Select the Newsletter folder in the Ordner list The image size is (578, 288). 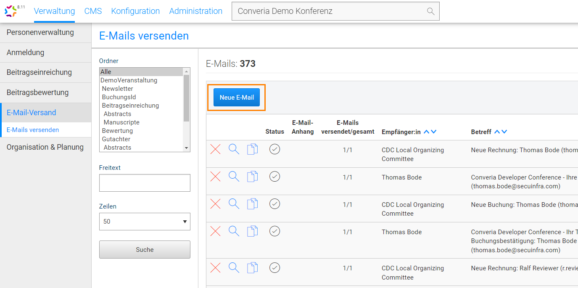(117, 89)
